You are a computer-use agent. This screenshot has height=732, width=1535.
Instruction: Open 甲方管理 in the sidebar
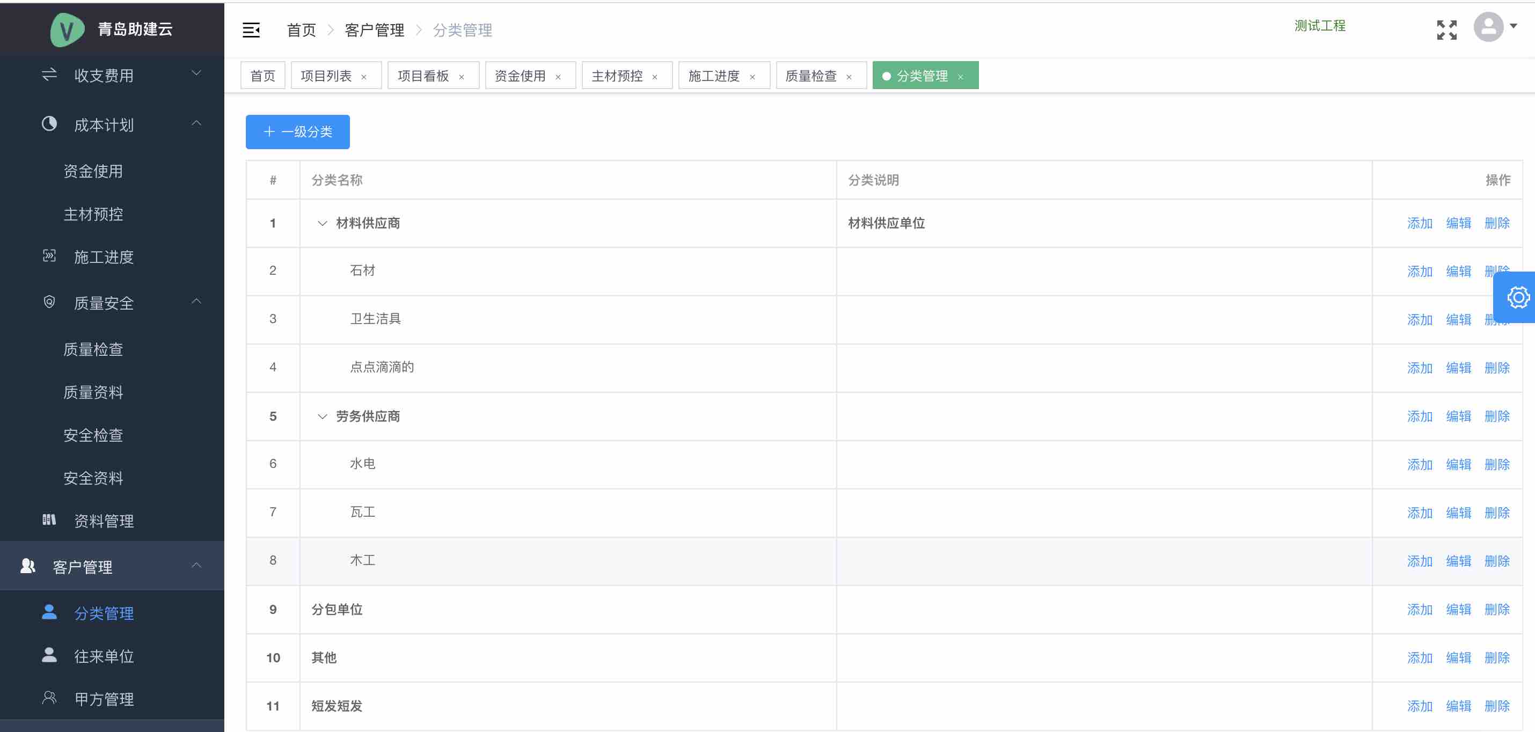point(104,699)
